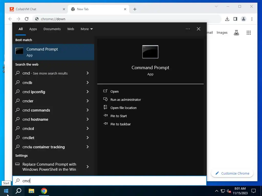The height and width of the screenshot is (196, 262).
Task: Select the New Tab browser tab
Action: [x=99, y=9]
